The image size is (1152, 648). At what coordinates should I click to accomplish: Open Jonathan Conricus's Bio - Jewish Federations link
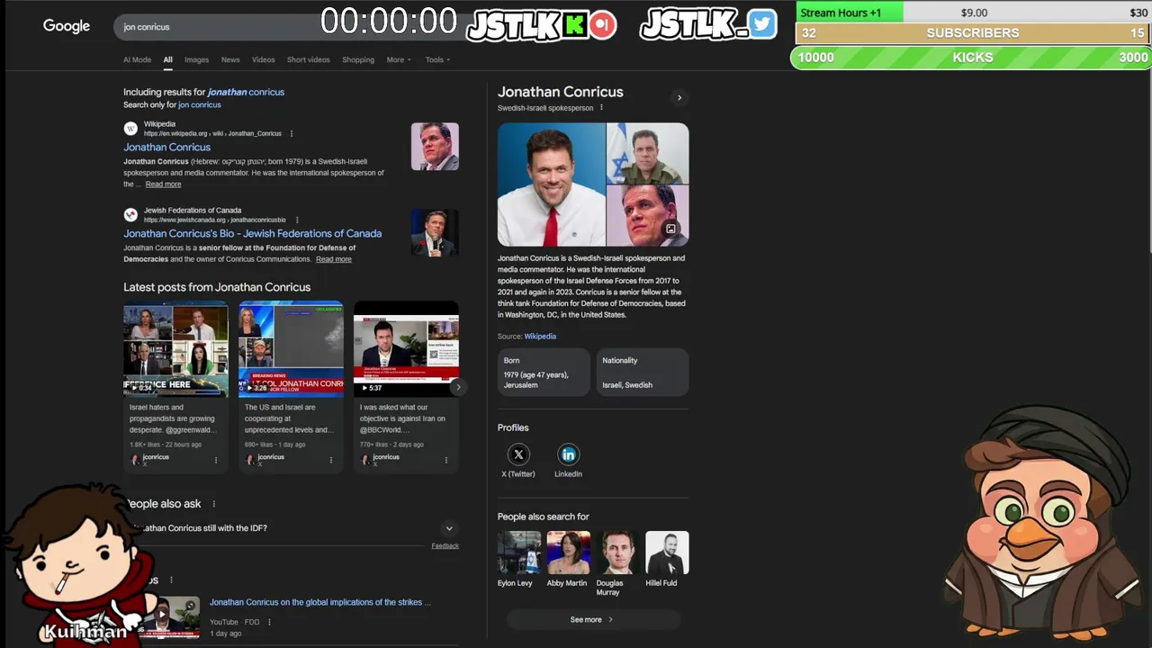pyautogui.click(x=252, y=233)
